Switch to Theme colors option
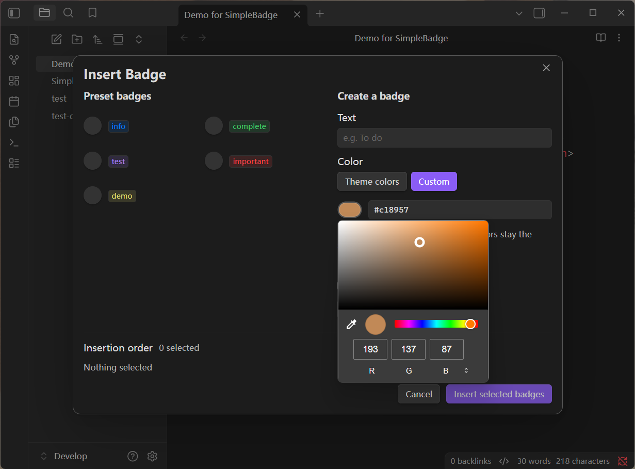635x469 pixels. pos(372,182)
